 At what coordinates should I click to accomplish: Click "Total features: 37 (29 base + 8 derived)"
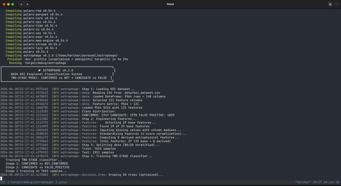pyautogui.click(x=135, y=141)
